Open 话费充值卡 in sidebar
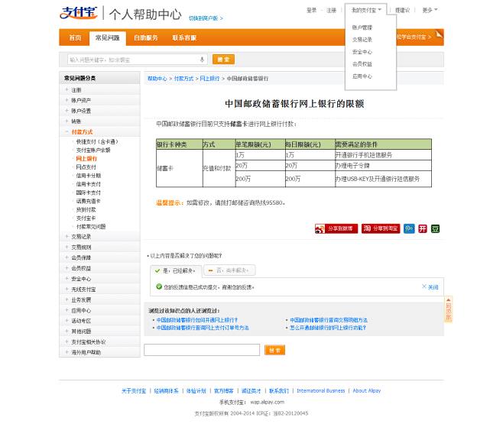503x424 pixels. point(89,201)
